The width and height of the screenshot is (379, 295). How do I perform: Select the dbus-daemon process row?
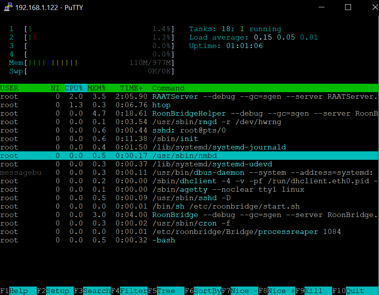coord(189,172)
